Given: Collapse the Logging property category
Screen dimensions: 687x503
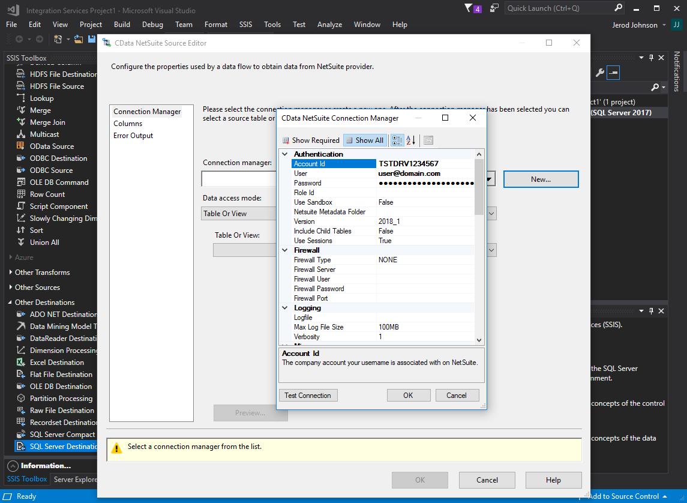Looking at the screenshot, I should coord(285,308).
